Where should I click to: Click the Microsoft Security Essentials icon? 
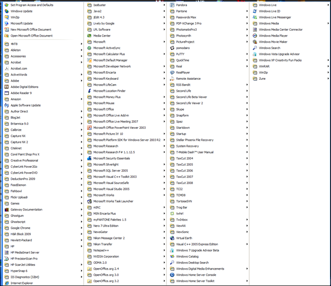(x=89, y=158)
